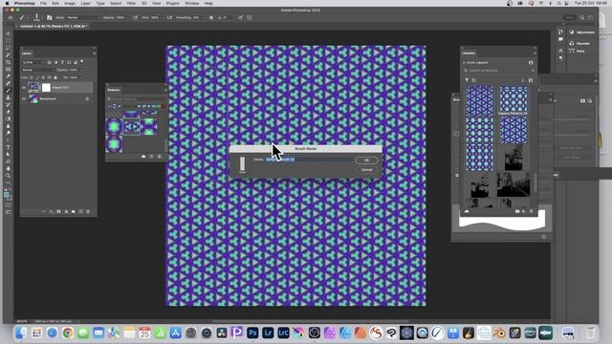Viewport: 612px width, 344px height.
Task: Select the Eraser tool
Action: pos(9,112)
